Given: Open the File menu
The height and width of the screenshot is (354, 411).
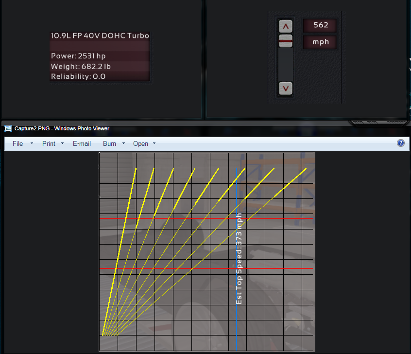Looking at the screenshot, I should 17,143.
